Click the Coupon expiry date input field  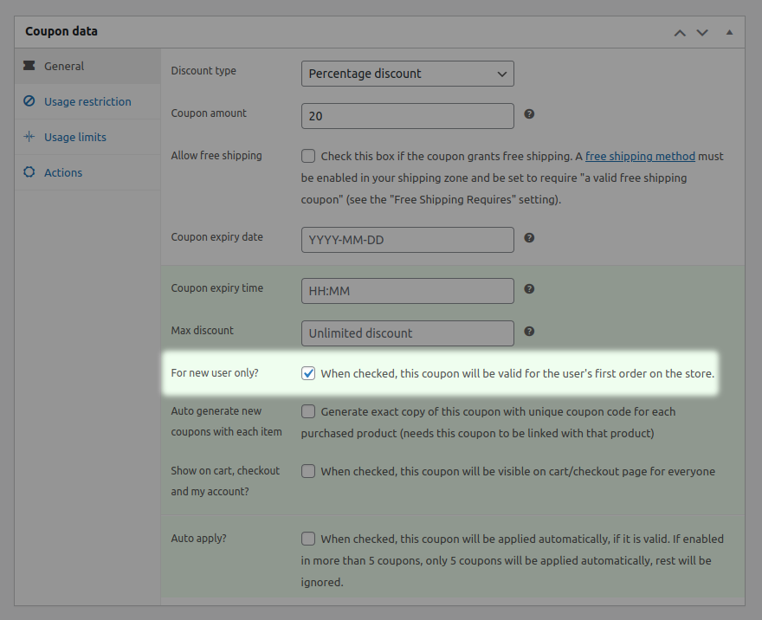407,239
